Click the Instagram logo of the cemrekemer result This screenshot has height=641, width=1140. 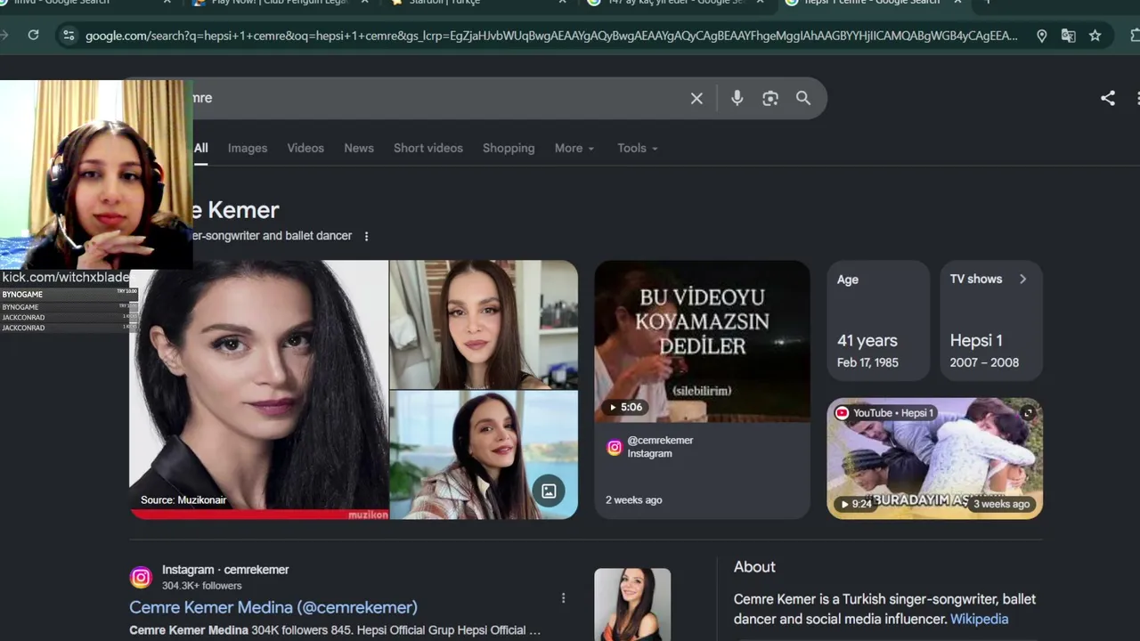[x=141, y=578]
